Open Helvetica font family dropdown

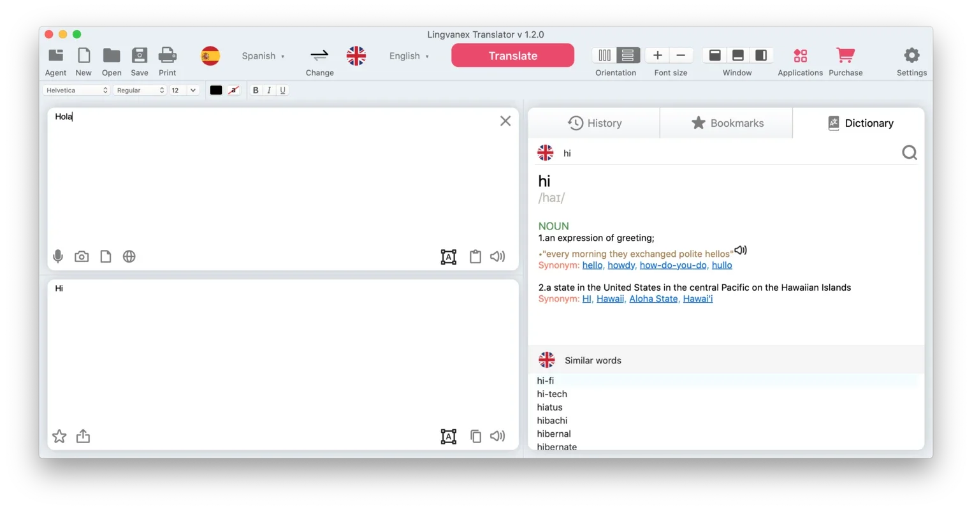click(x=76, y=91)
